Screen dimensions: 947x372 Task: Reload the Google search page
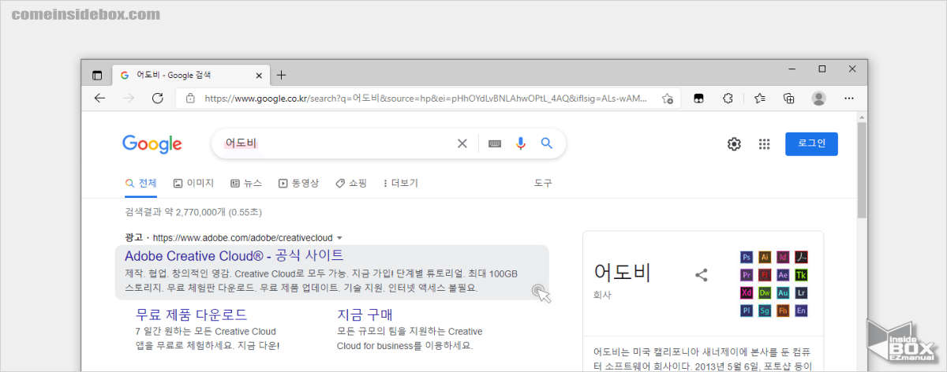[158, 99]
